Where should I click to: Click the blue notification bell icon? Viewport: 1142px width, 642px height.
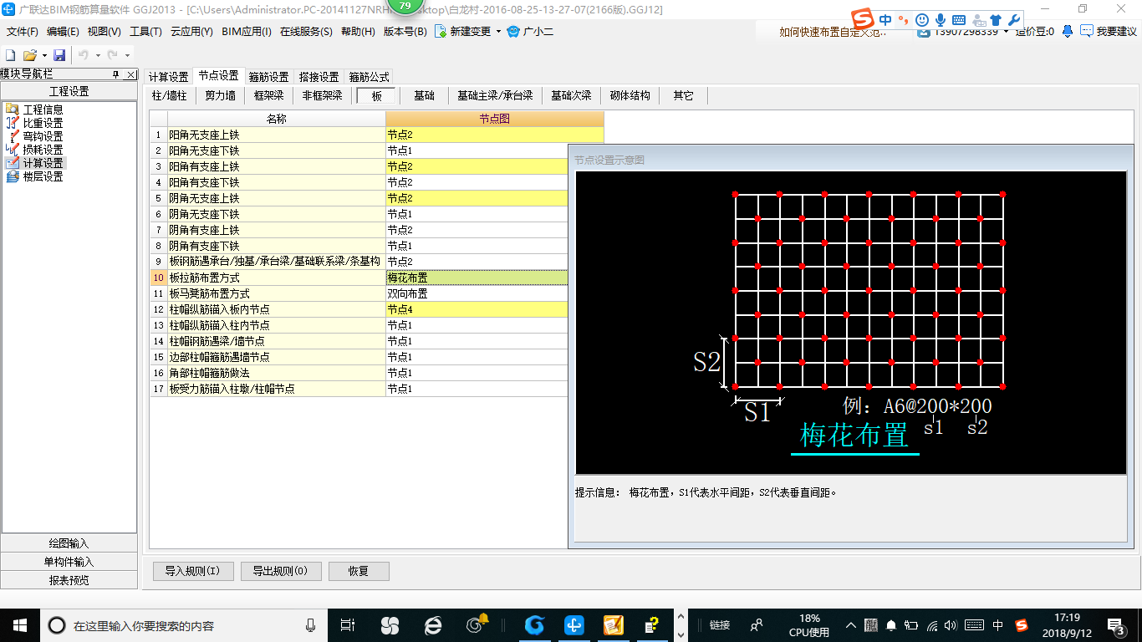1068,31
